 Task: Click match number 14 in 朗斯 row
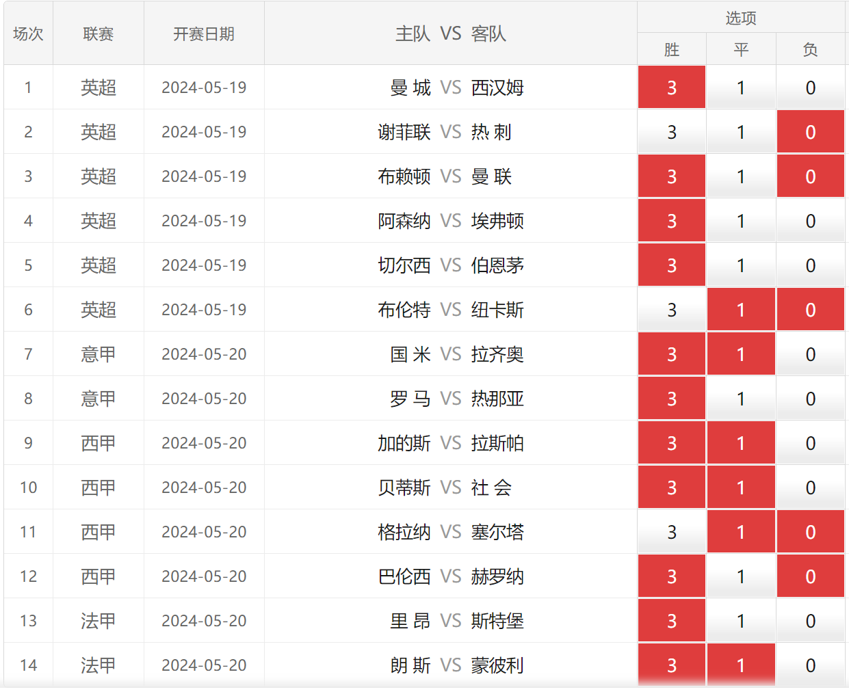[x=28, y=665]
